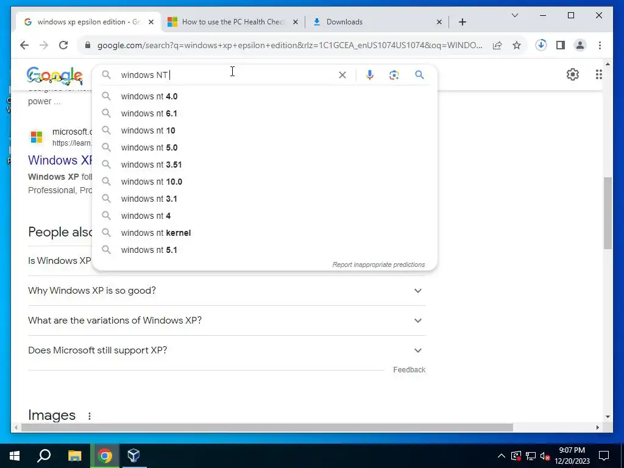Reload the current page
Image resolution: width=624 pixels, height=468 pixels.
tap(63, 45)
